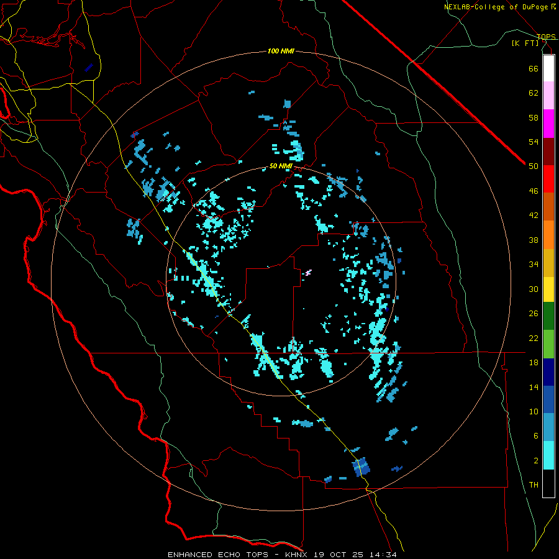Click the 'TH' legend label

pos(534,485)
